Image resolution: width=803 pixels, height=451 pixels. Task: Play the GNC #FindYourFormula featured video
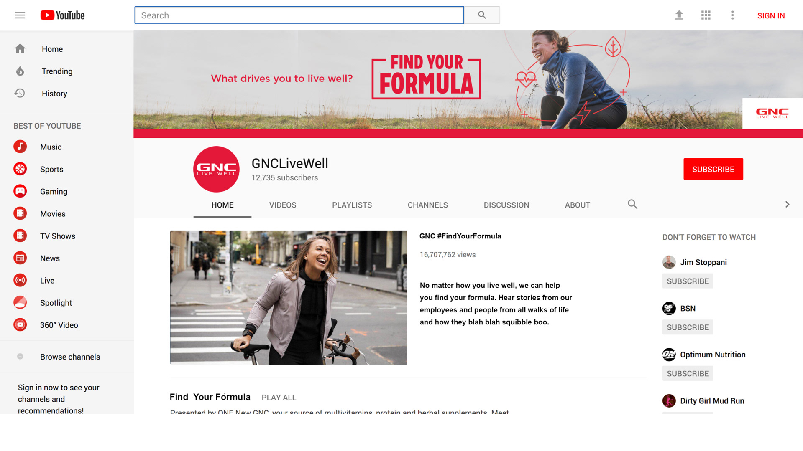[x=288, y=297]
